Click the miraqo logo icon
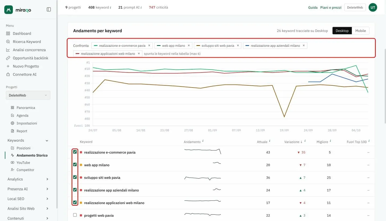The image size is (386, 221). (9, 10)
